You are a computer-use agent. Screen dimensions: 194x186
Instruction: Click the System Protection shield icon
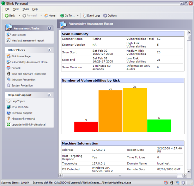8,85
